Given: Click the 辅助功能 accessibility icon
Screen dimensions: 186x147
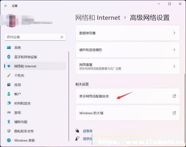Looking at the screenshot, I should 9,122.
